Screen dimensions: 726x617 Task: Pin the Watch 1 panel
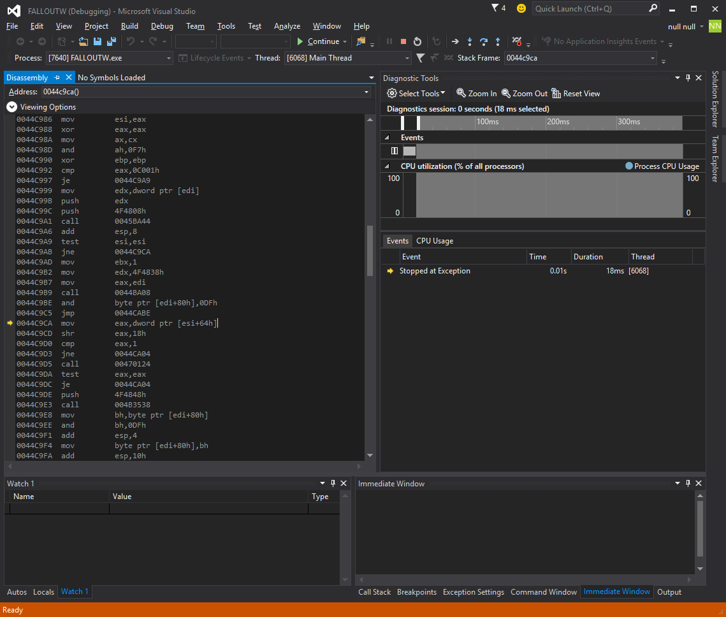333,483
